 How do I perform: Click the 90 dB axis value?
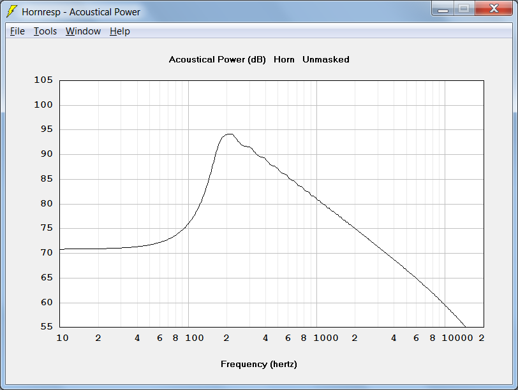pyautogui.click(x=47, y=154)
